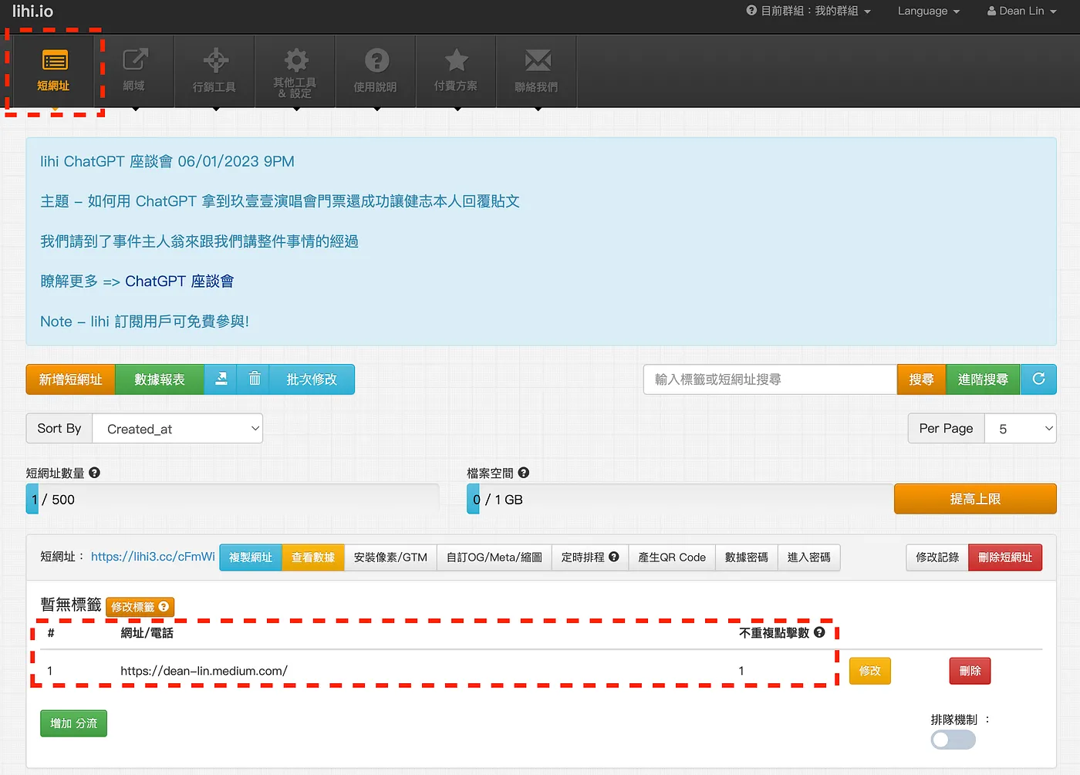Image resolution: width=1080 pixels, height=775 pixels.
Task: Open the 產生QR Code option
Action: coord(672,558)
